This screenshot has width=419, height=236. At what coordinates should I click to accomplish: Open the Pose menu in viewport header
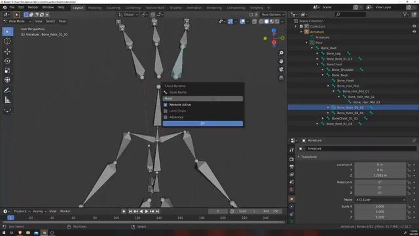click(x=62, y=21)
